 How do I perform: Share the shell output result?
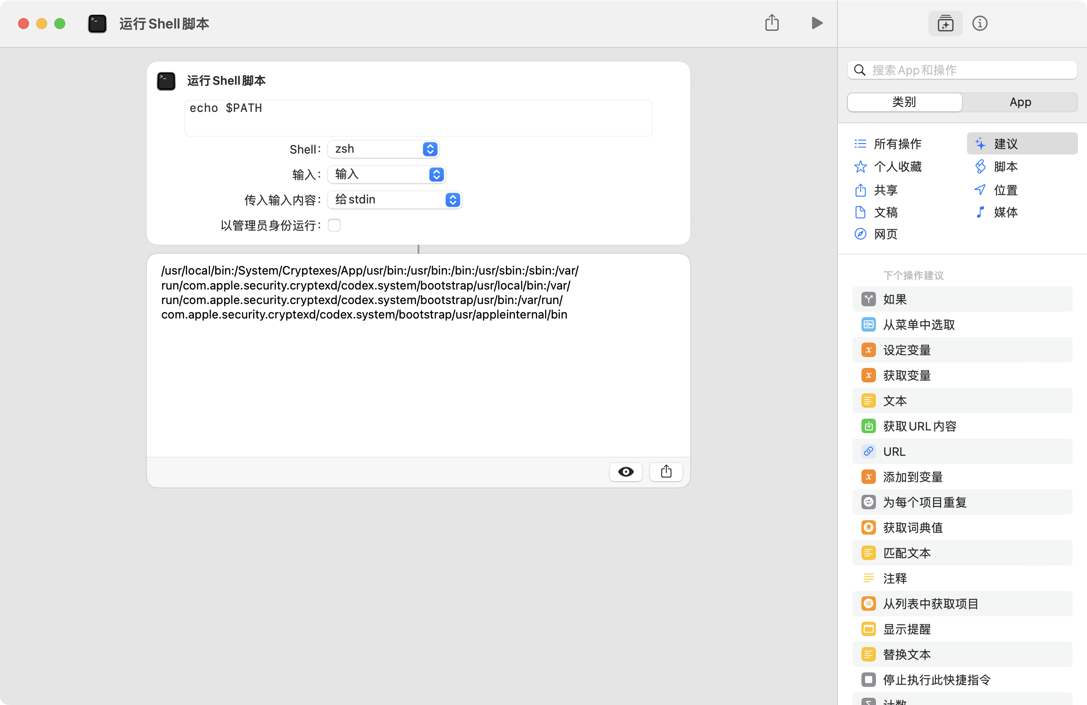[665, 472]
